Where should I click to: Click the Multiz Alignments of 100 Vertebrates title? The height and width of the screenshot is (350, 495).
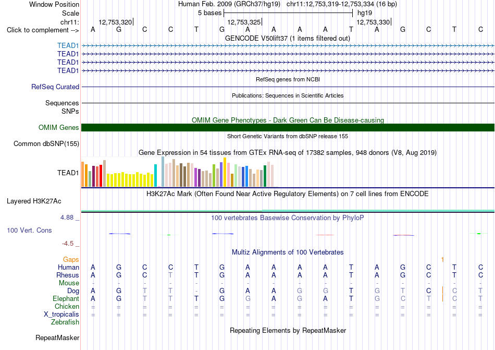click(288, 252)
